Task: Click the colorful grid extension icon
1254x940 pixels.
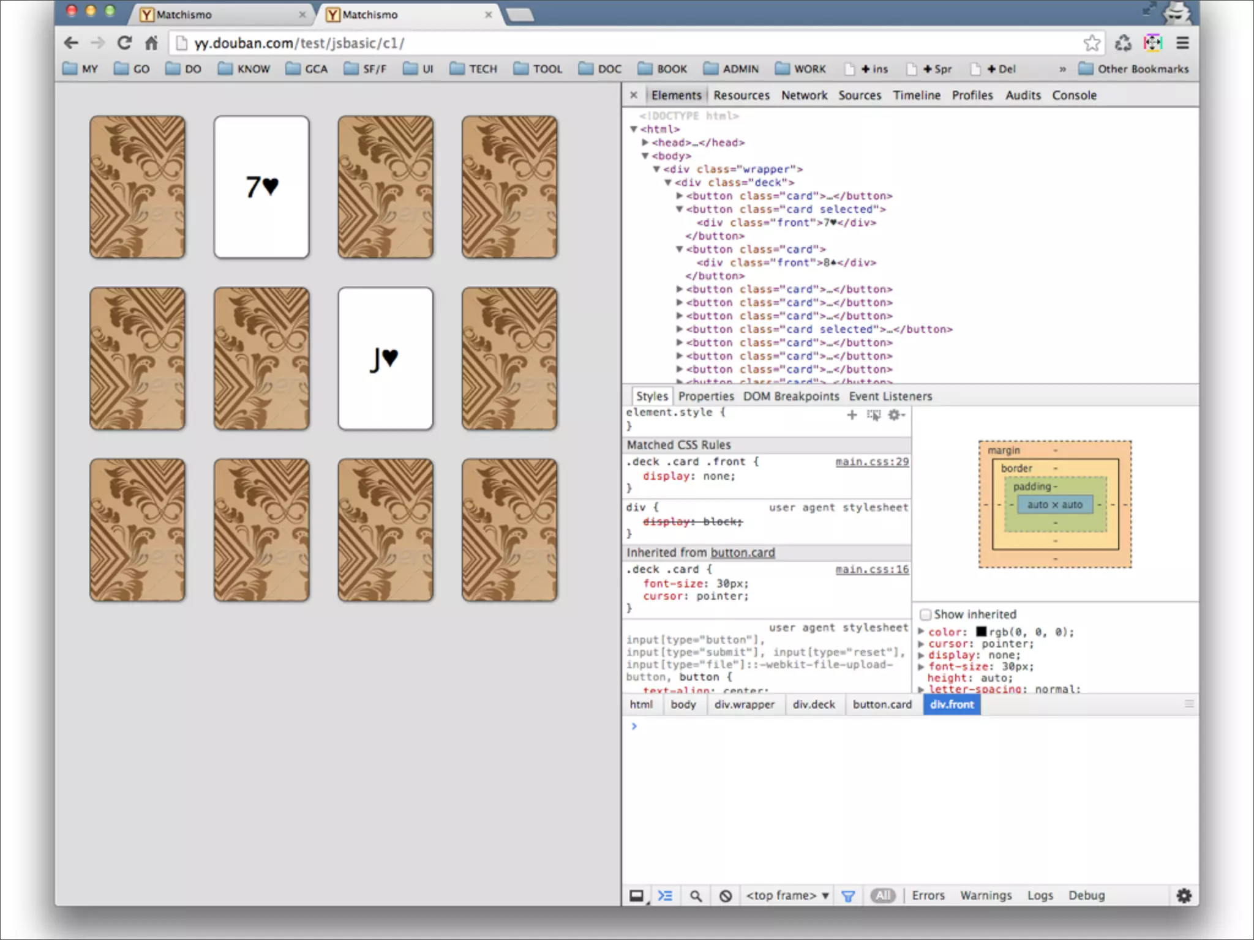Action: 1153,43
